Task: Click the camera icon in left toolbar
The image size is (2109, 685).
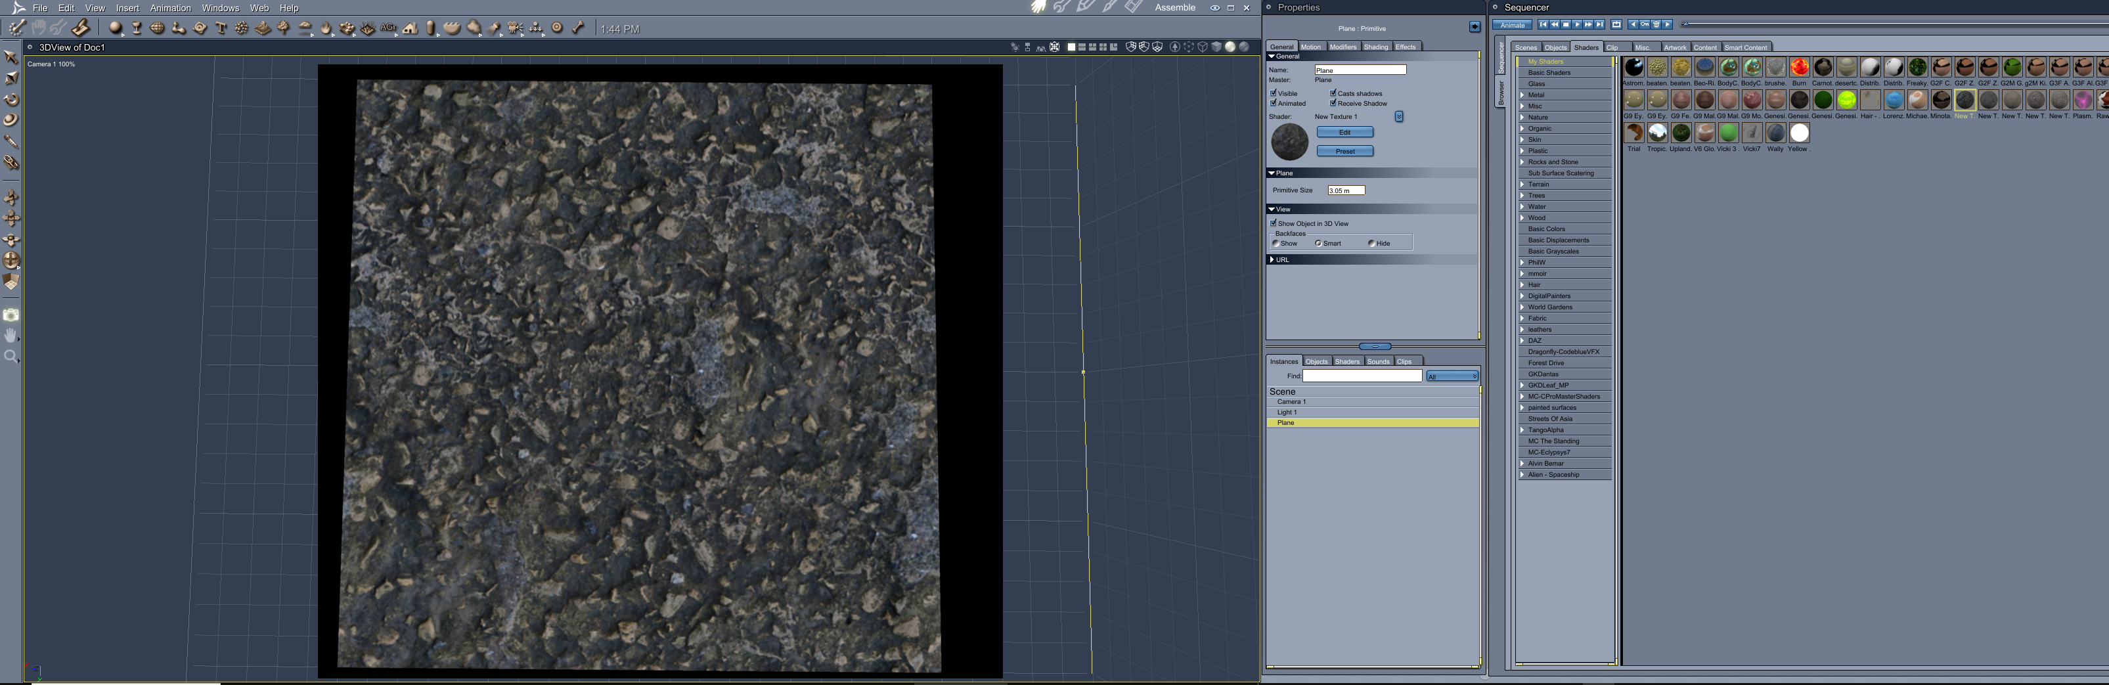Action: [11, 315]
